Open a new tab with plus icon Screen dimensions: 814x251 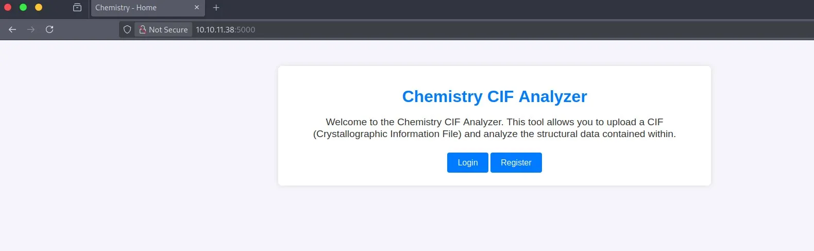pyautogui.click(x=216, y=8)
